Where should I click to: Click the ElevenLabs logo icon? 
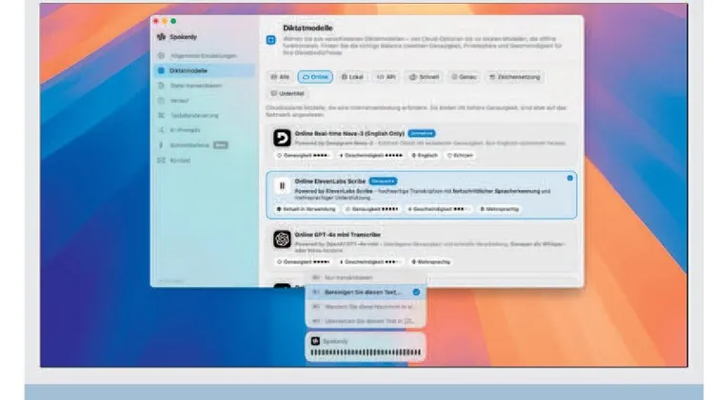[282, 185]
